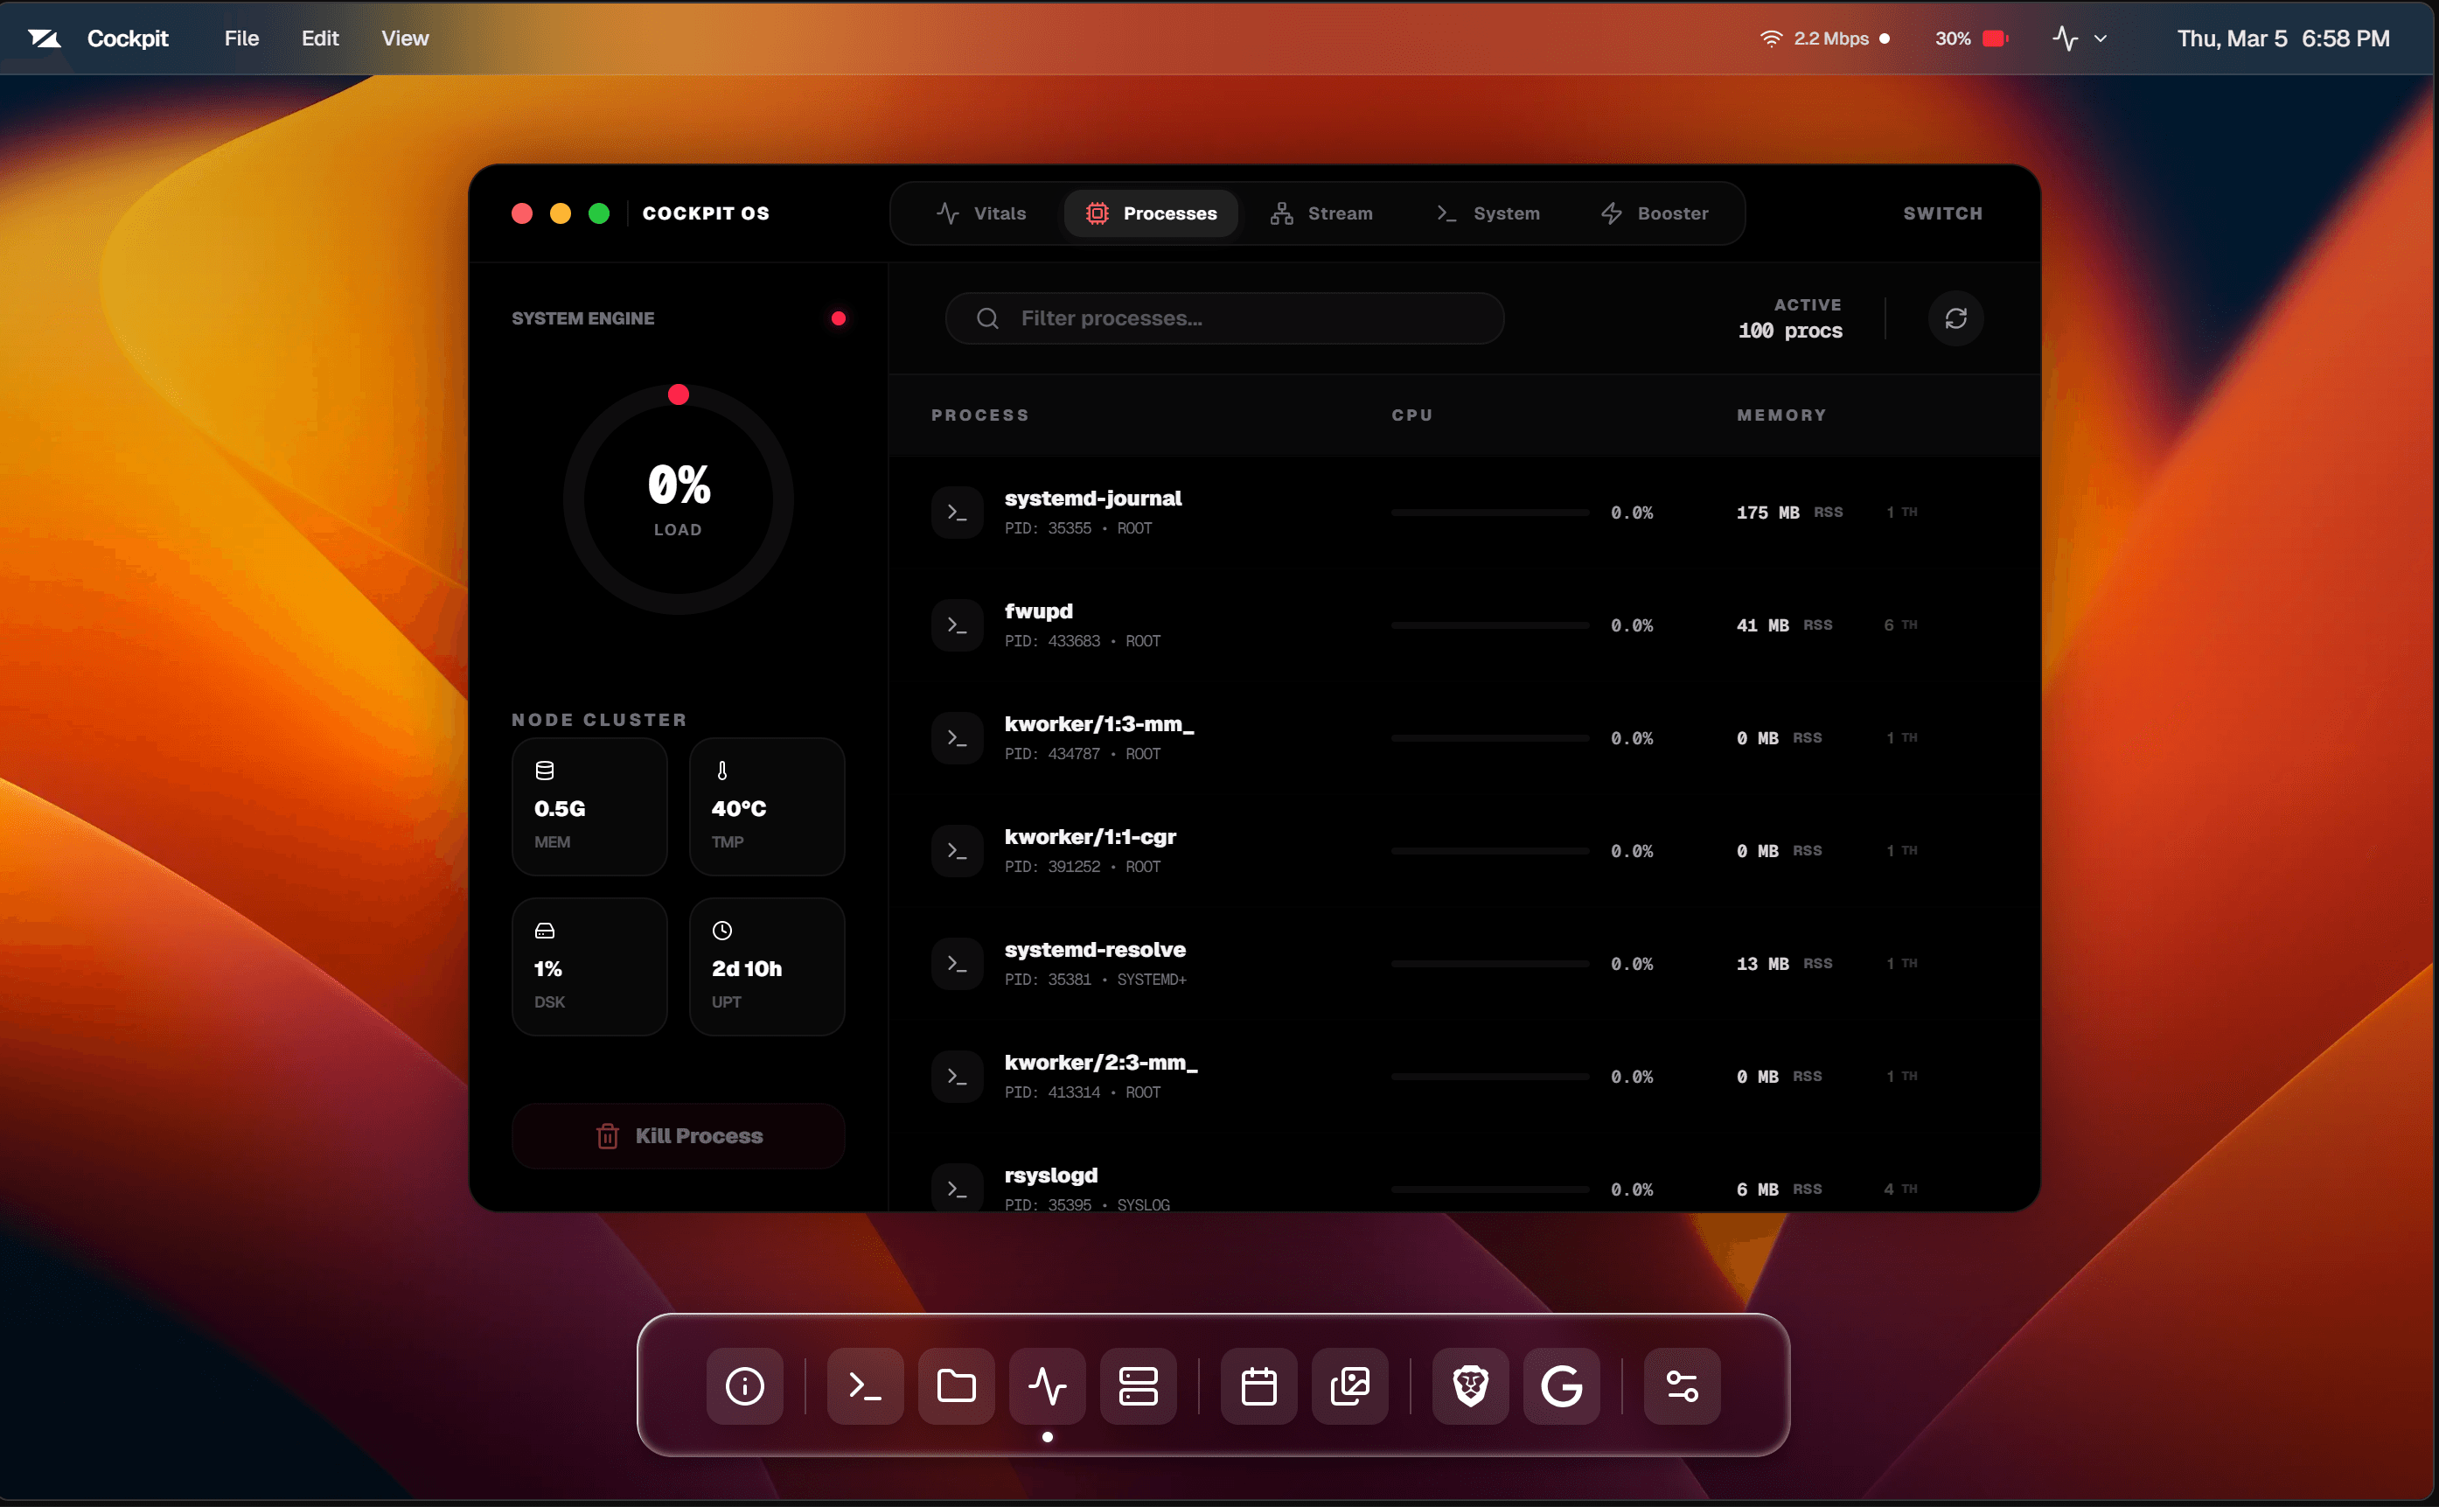
Task: Click the dock page indicator dot
Action: click(x=1047, y=1437)
